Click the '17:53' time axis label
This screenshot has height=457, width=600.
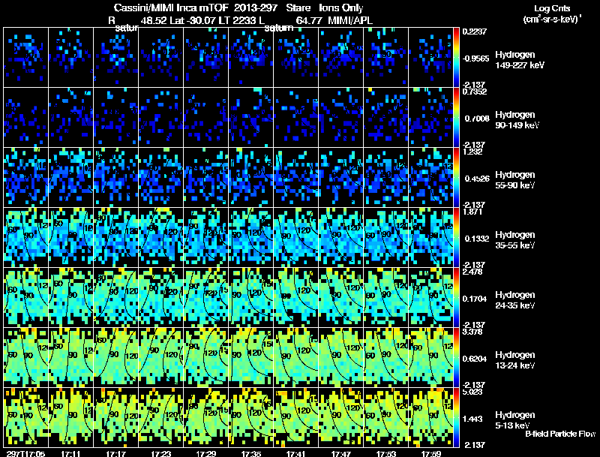coord(386,453)
